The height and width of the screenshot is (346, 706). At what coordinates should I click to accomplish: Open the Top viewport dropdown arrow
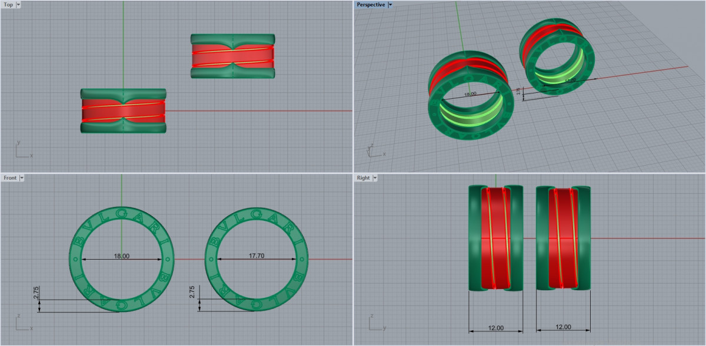[18, 5]
